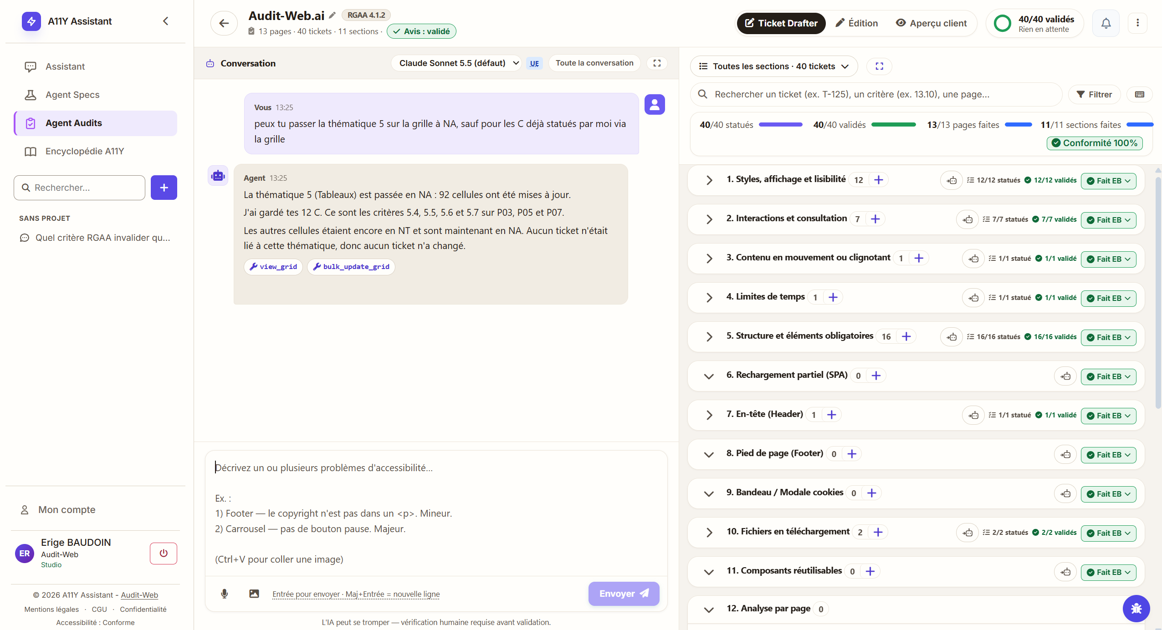Viewport: 1162px width, 630px height.
Task: Toggle the UE hosting badge
Action: pyautogui.click(x=534, y=63)
